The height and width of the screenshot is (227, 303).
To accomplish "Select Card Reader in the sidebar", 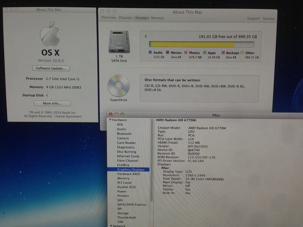I will [x=127, y=143].
